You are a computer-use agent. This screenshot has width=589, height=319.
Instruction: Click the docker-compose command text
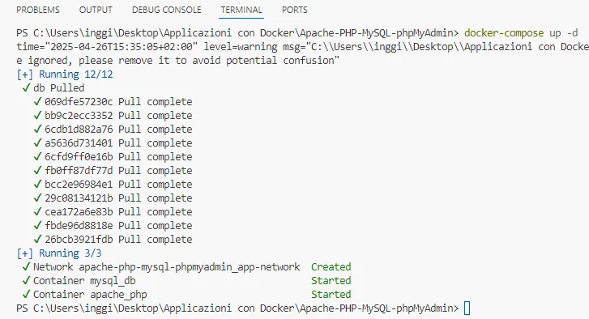click(521, 33)
